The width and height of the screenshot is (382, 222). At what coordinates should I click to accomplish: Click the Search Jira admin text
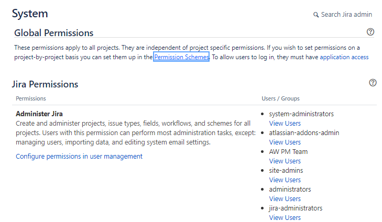346,15
